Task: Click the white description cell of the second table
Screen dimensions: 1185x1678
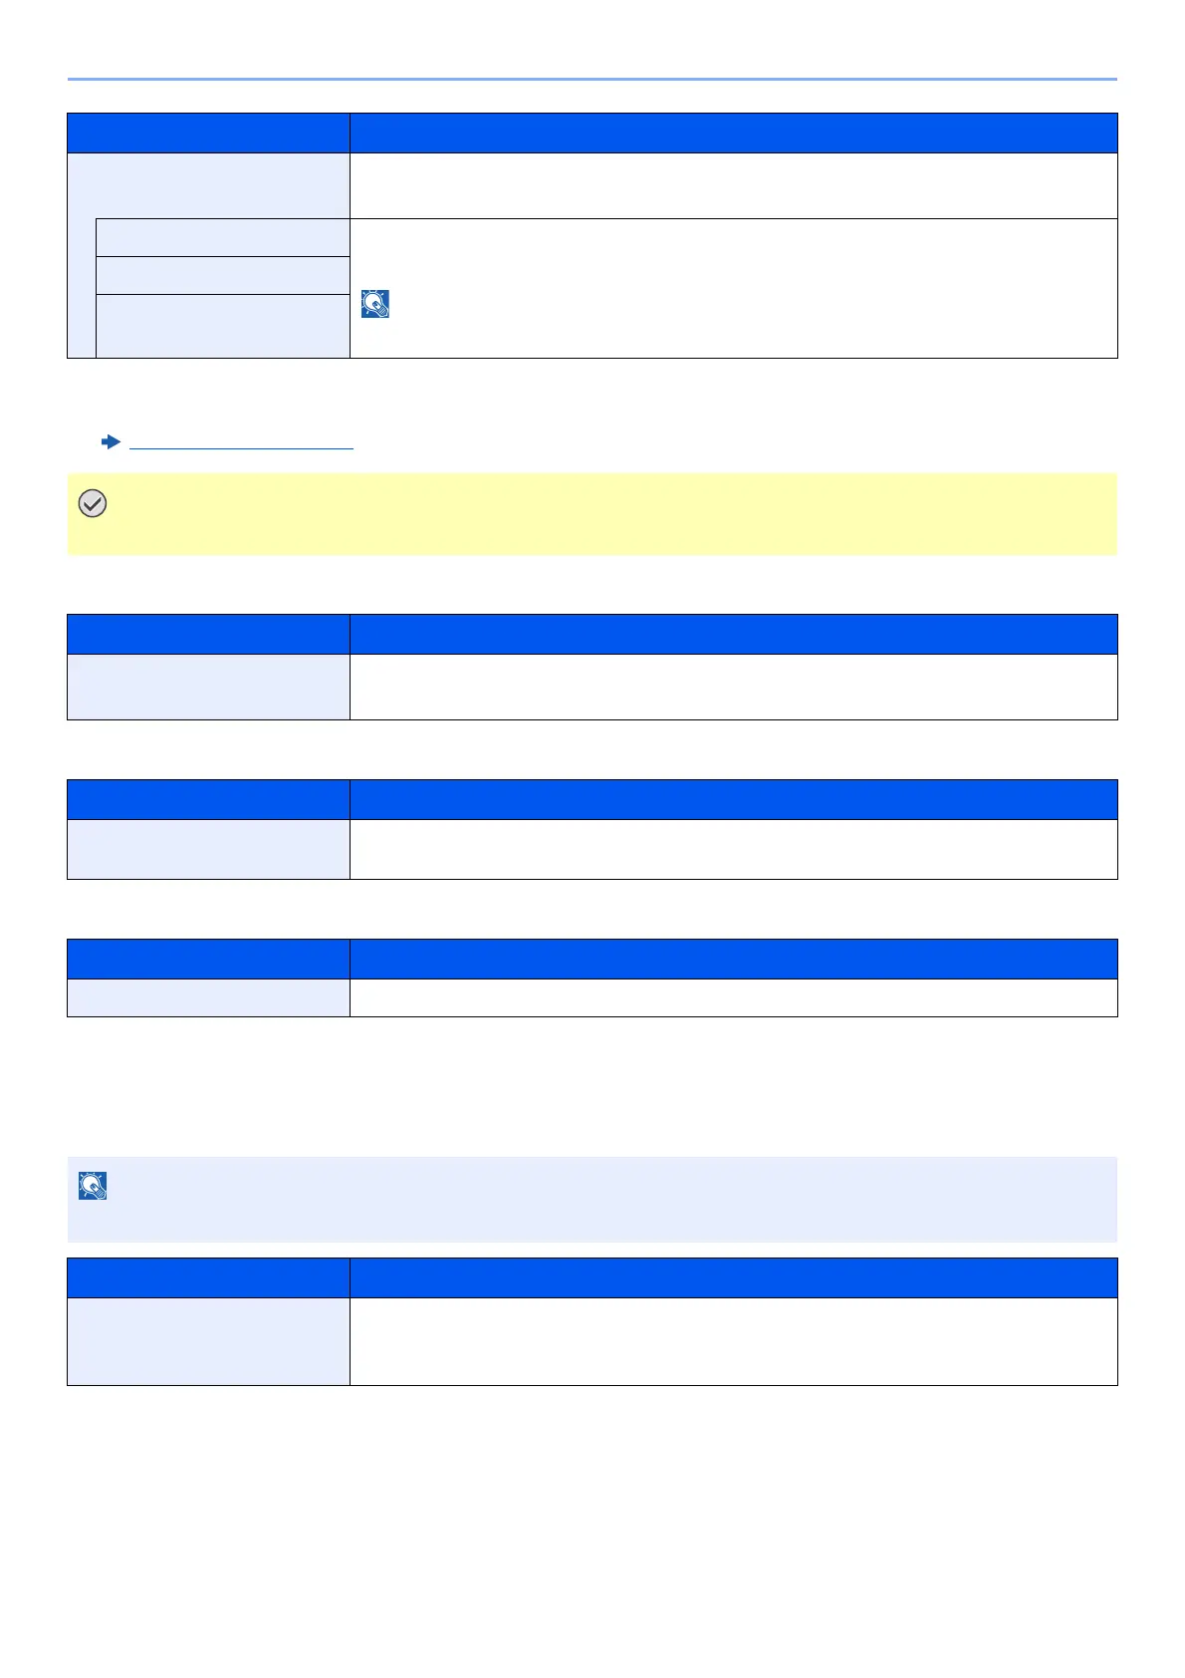Action: [733, 687]
